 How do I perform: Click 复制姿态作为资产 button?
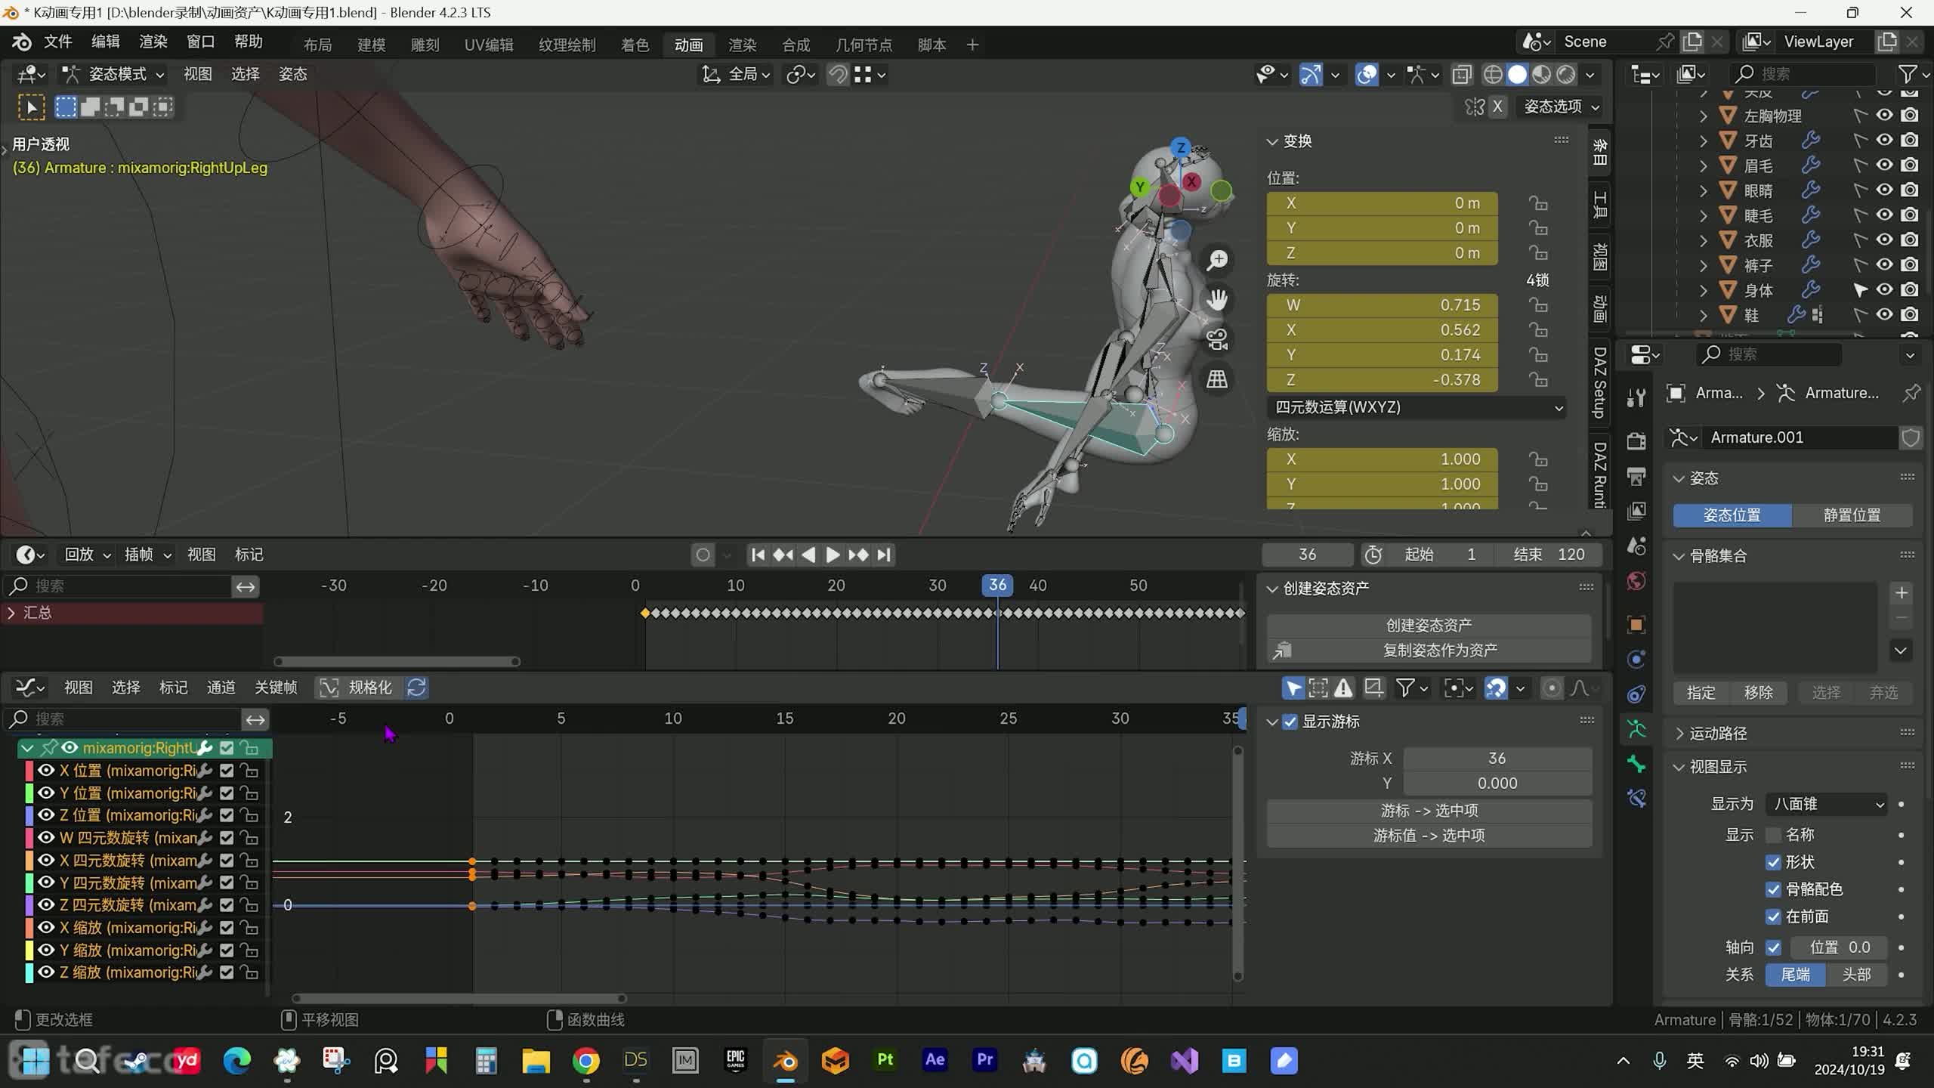1429,651
